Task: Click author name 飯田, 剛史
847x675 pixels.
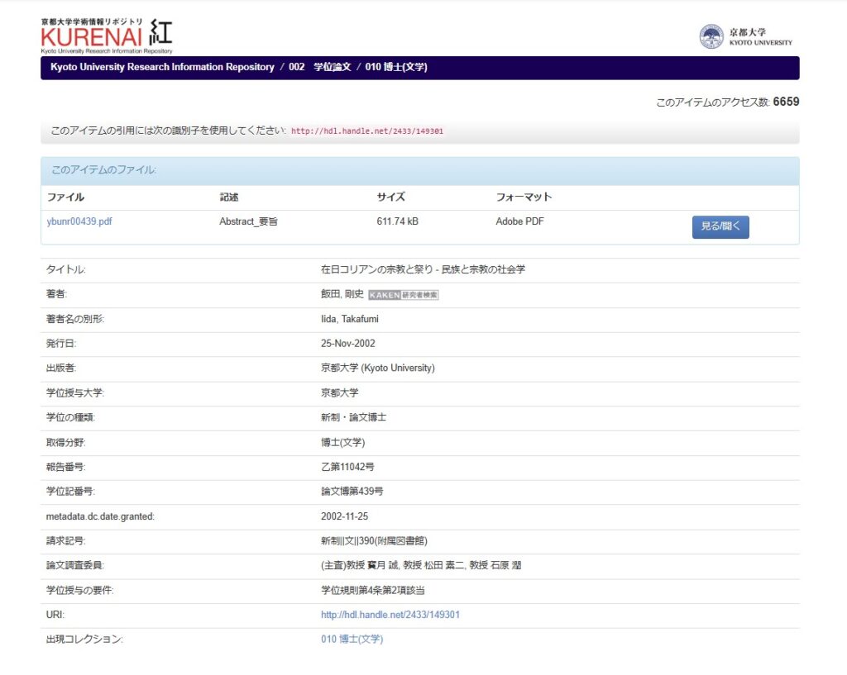Action: [342, 295]
